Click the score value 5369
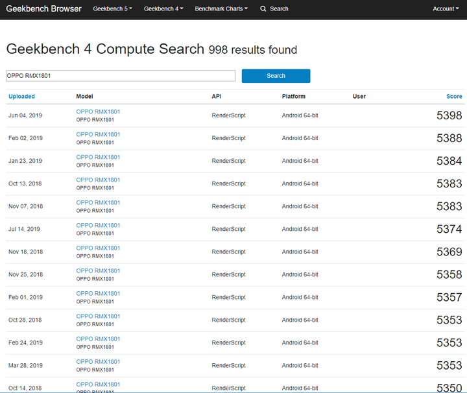The image size is (467, 393). click(x=449, y=252)
